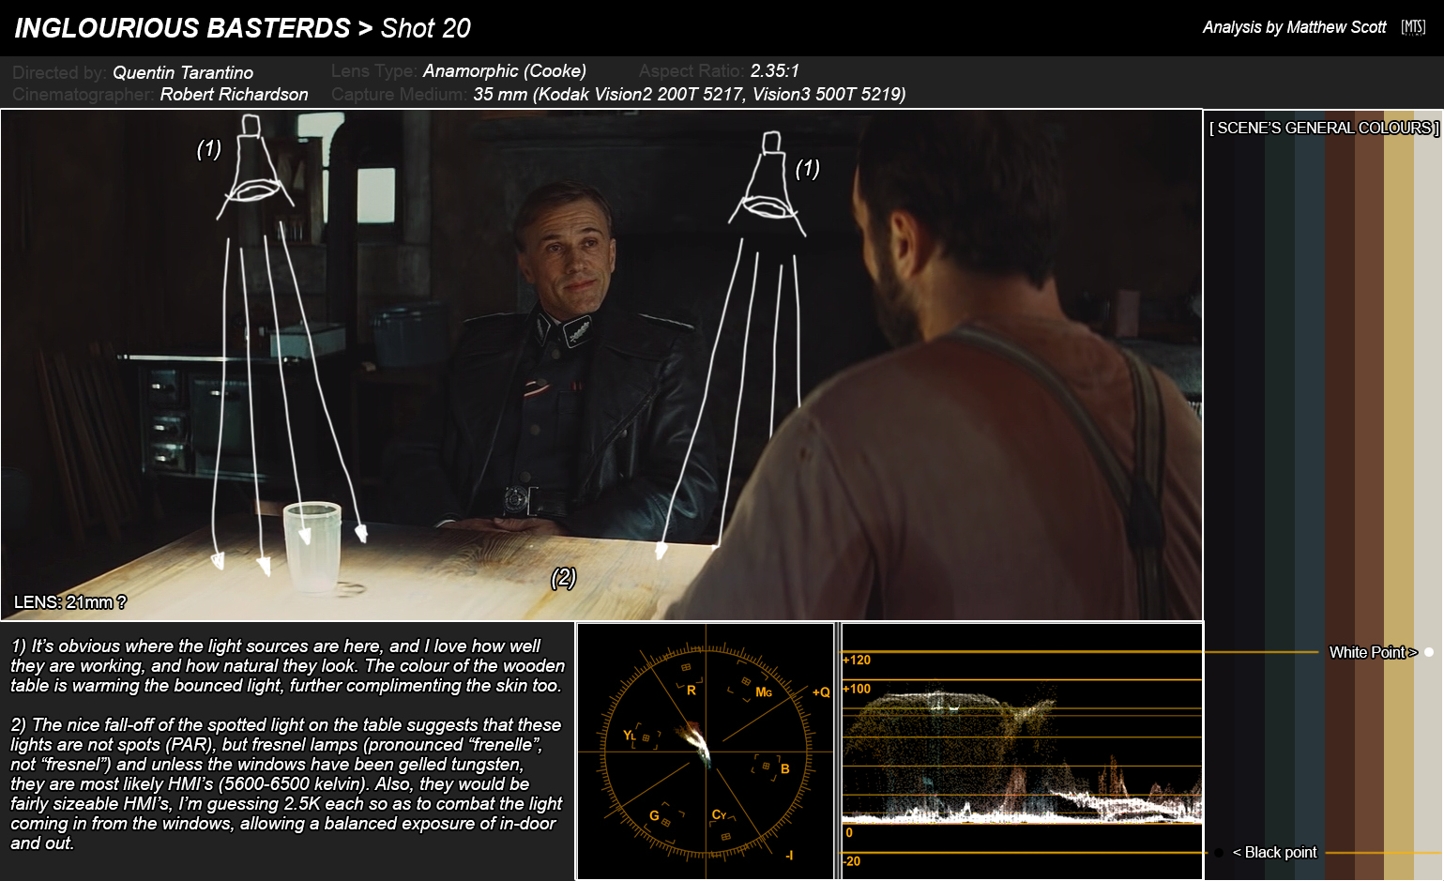Image resolution: width=1444 pixels, height=881 pixels.
Task: Click the 'Lens Type:' label
Action: tap(374, 70)
